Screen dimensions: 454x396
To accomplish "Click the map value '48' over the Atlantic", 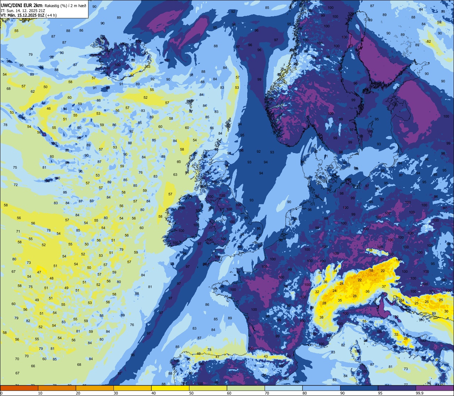I will pyautogui.click(x=51, y=278).
